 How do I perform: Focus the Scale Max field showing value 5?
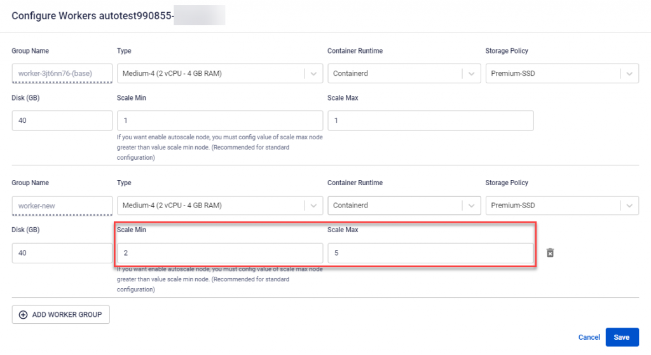click(430, 253)
